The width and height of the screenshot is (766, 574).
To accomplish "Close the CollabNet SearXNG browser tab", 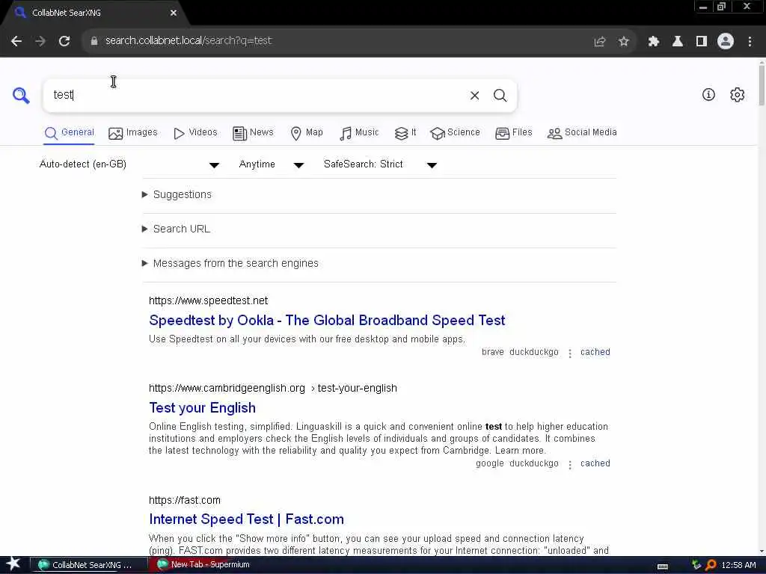I will (174, 13).
